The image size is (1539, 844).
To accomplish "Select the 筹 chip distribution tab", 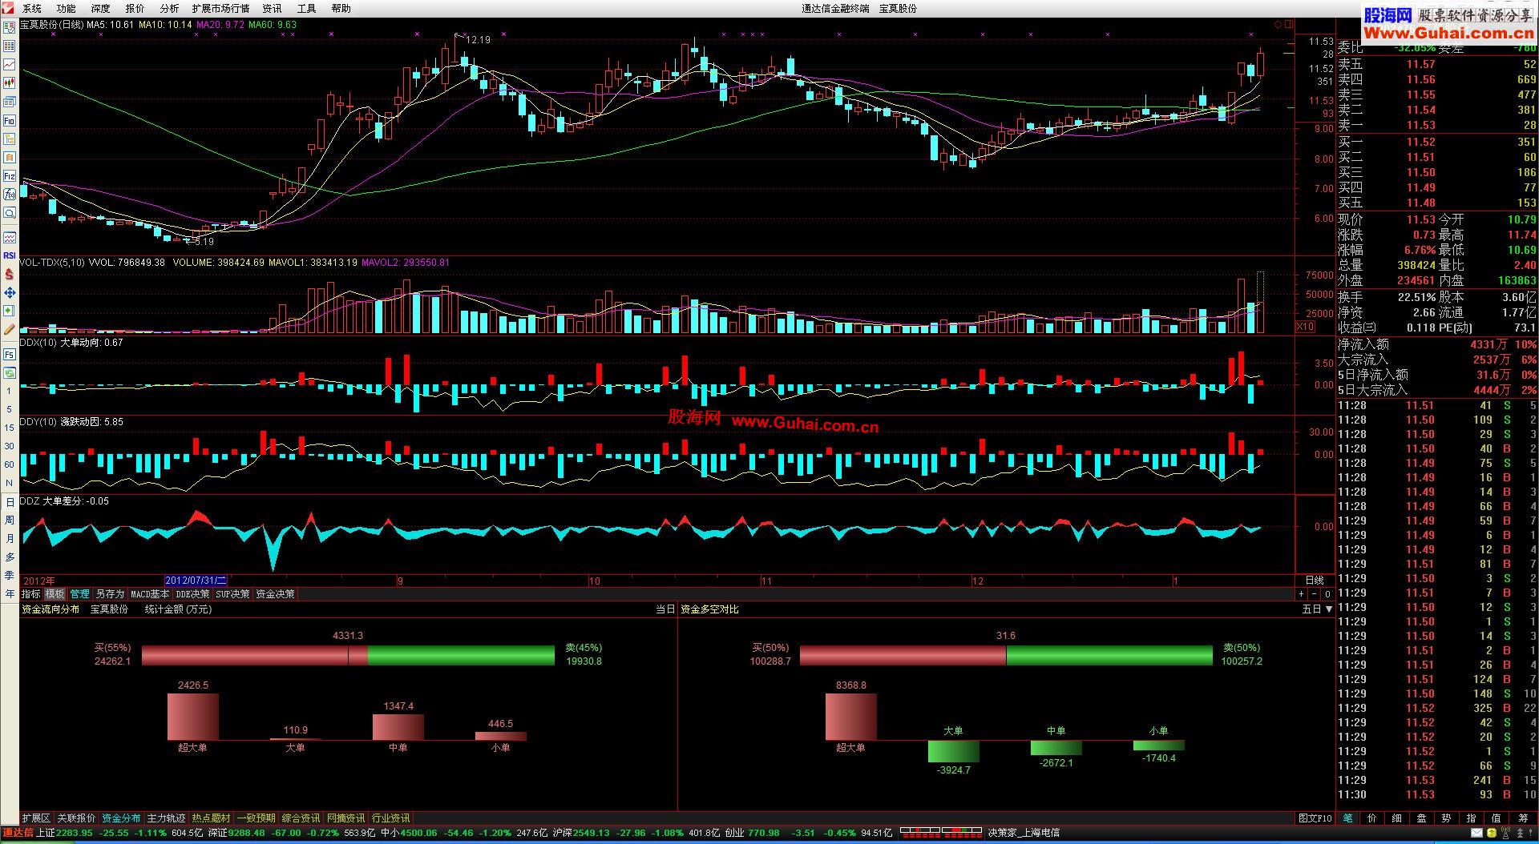I will pyautogui.click(x=1522, y=818).
